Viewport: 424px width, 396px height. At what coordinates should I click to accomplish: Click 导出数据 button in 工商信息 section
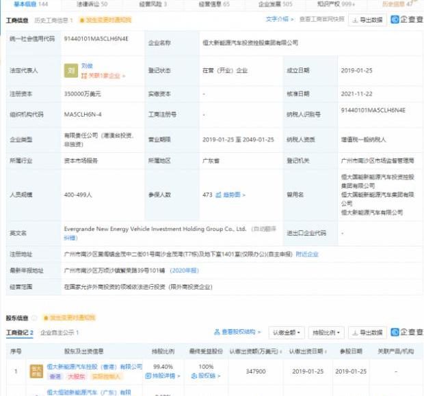[x=367, y=20]
